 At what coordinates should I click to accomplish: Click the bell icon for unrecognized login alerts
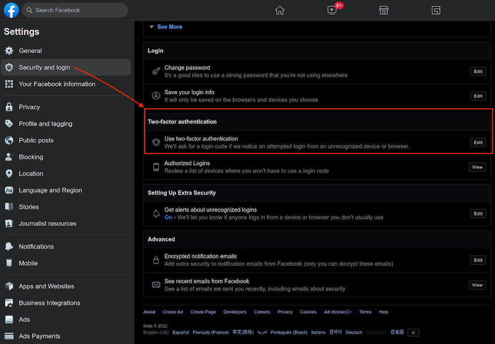tap(156, 214)
